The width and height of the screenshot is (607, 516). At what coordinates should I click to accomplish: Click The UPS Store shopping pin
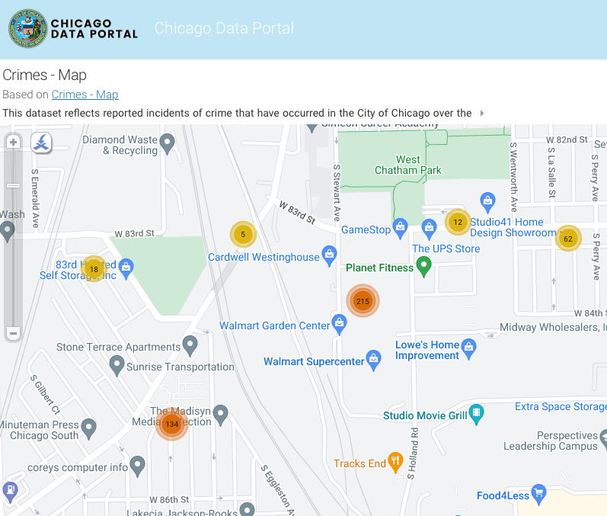pyautogui.click(x=429, y=229)
